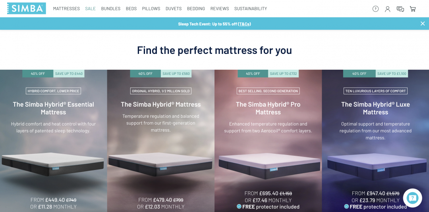The height and width of the screenshot is (212, 429).
Task: Click Save up to £1,100 badge
Action: 392,74
